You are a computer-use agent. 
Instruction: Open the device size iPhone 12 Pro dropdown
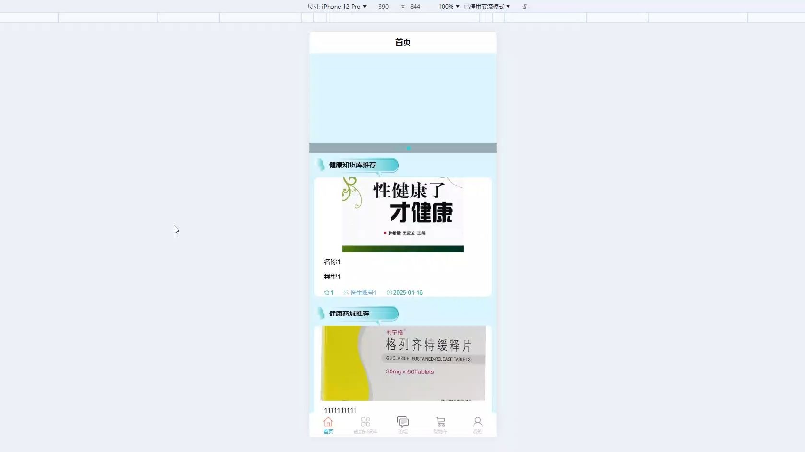[337, 7]
